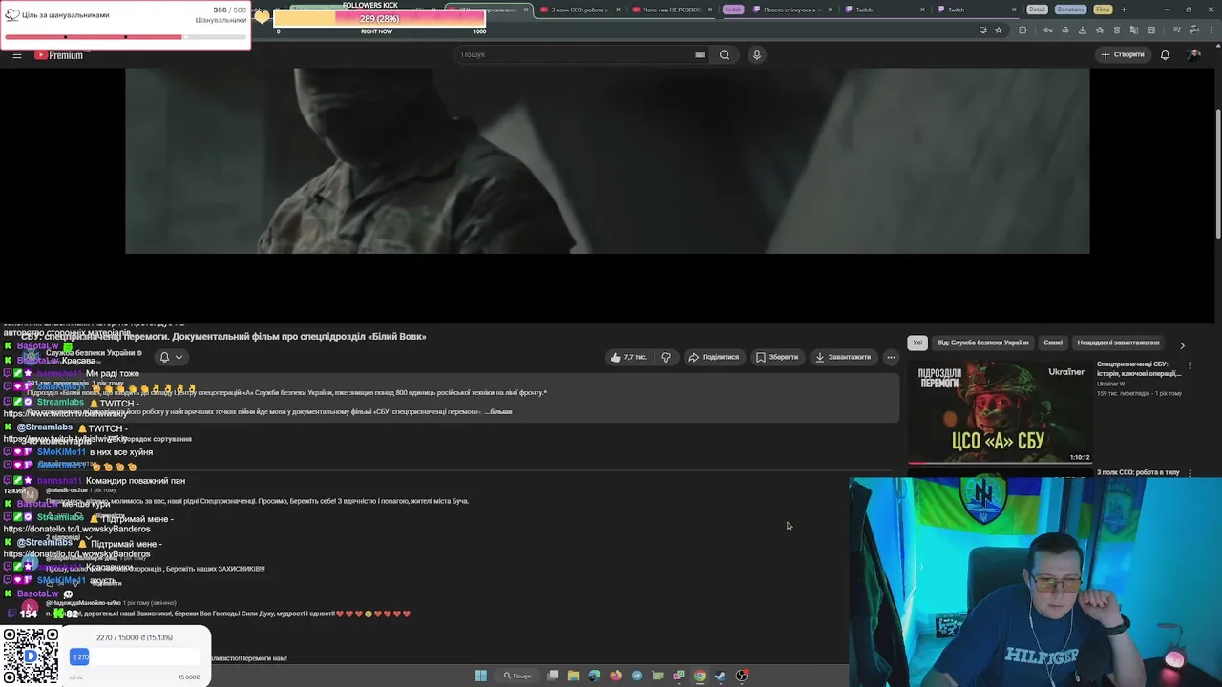Open Google Chrome from the taskbar
This screenshot has width=1222, height=687.
click(700, 676)
